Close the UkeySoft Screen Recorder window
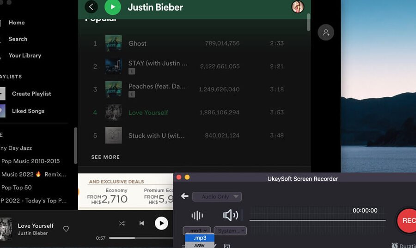The width and height of the screenshot is (416, 248). [179, 177]
